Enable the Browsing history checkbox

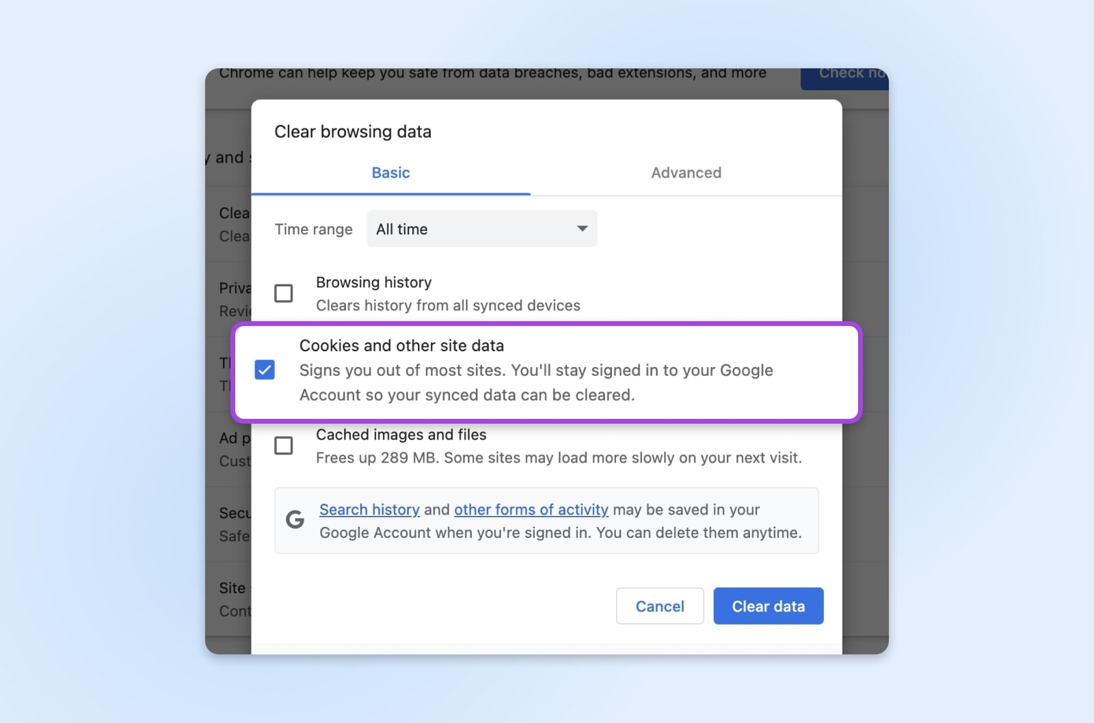click(284, 293)
